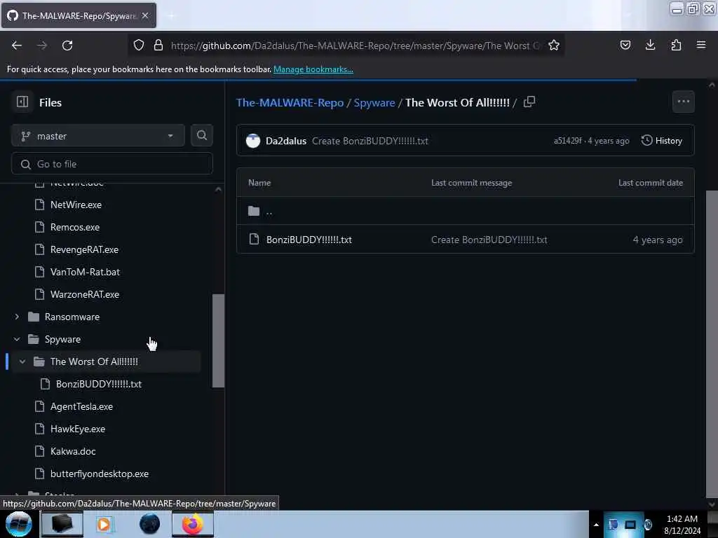Screen dimensions: 718x538
Task: Open commit History
Action: click(662, 141)
